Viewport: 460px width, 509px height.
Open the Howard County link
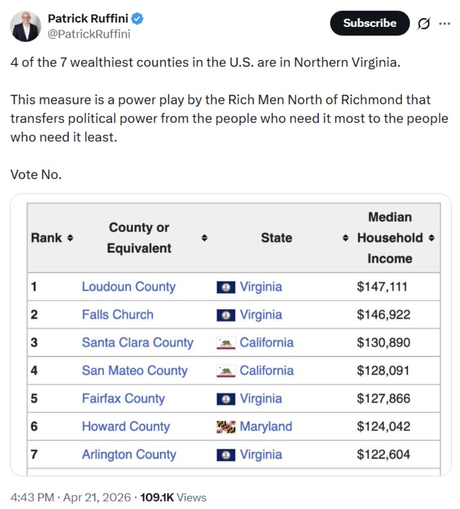(125, 426)
